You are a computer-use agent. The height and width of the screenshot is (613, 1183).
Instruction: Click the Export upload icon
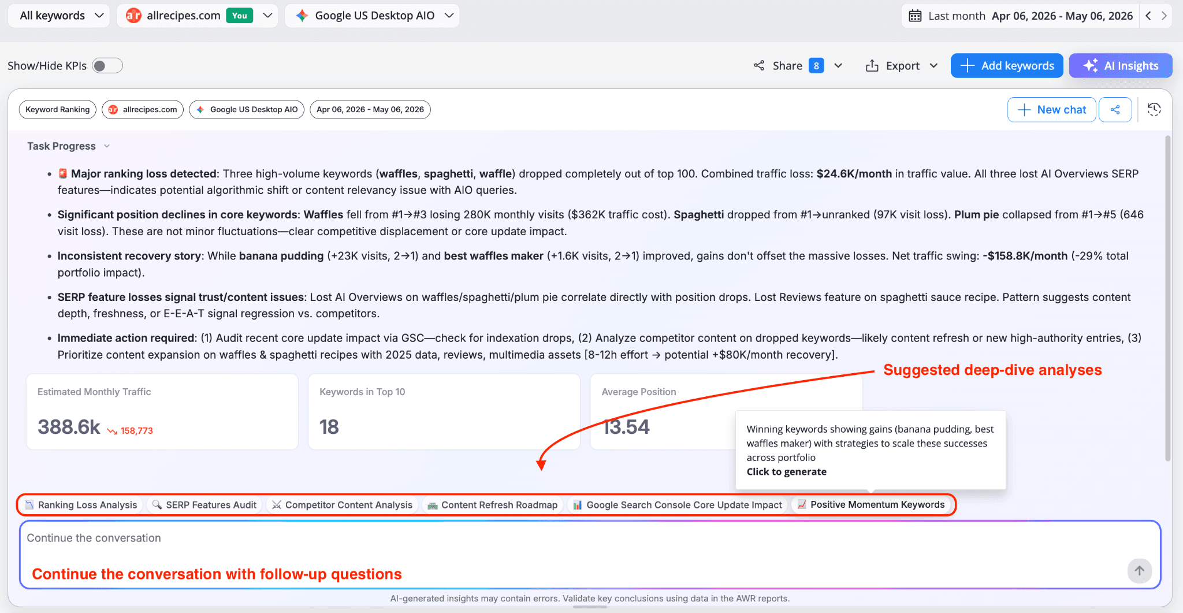click(x=872, y=66)
